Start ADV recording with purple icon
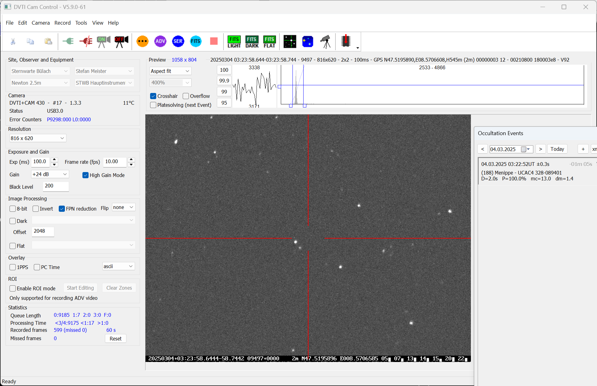This screenshot has width=597, height=386. click(160, 41)
